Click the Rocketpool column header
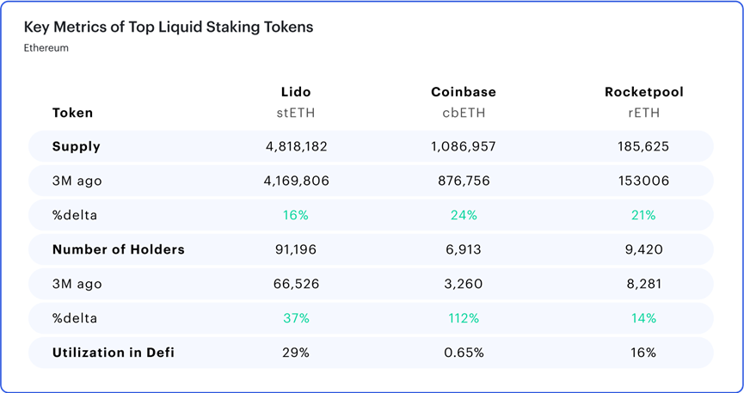The height and width of the screenshot is (393, 744). (643, 92)
